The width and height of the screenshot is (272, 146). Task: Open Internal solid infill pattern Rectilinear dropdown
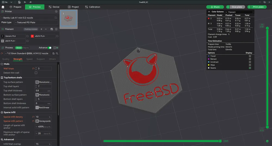click(x=43, y=107)
